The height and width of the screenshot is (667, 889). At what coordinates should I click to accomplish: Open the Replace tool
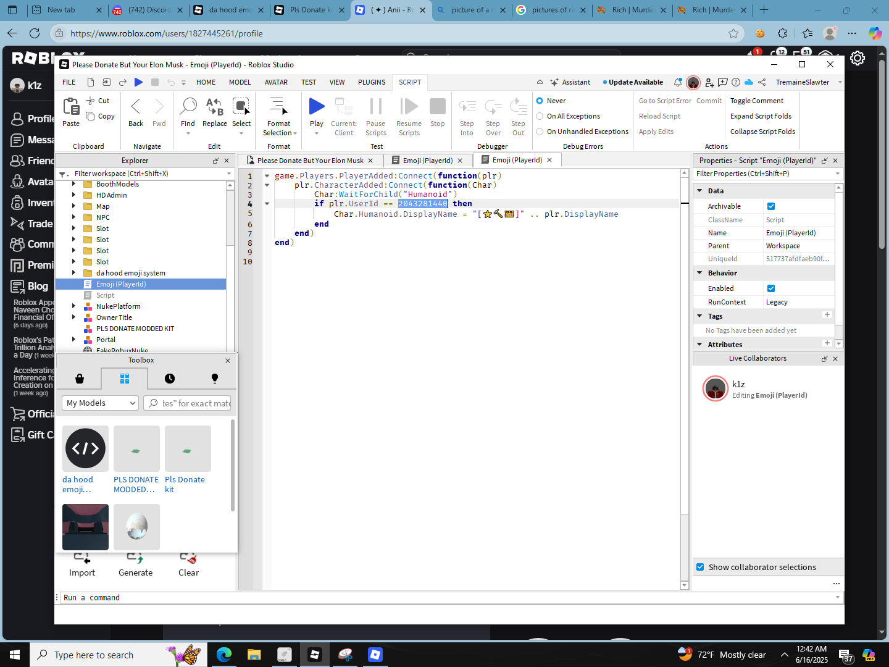point(215,107)
